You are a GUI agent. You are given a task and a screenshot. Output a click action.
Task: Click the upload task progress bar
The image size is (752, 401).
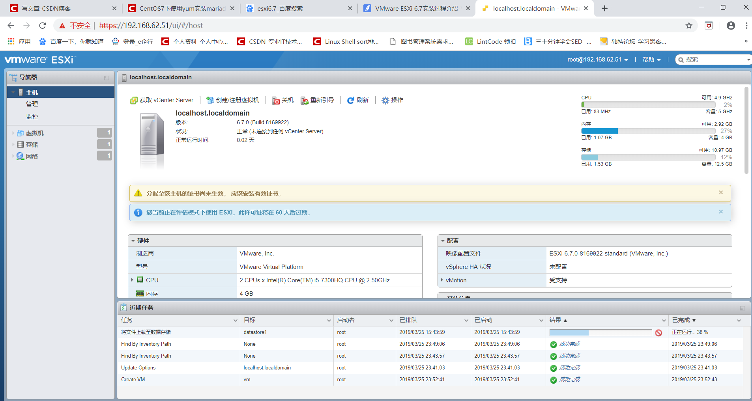tap(600, 333)
